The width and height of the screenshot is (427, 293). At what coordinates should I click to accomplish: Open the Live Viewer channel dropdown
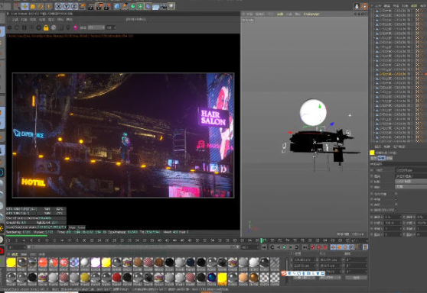(96, 27)
